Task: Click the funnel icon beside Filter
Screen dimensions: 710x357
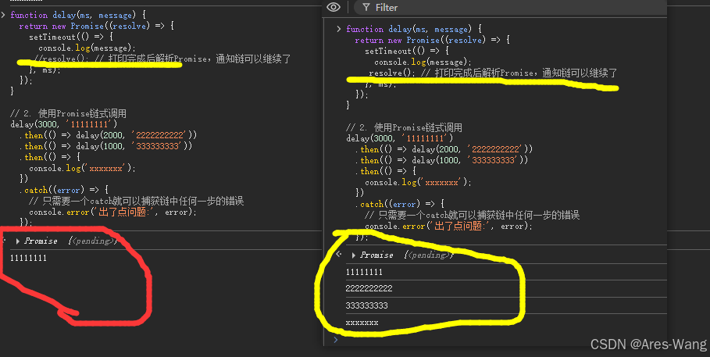Action: point(366,7)
